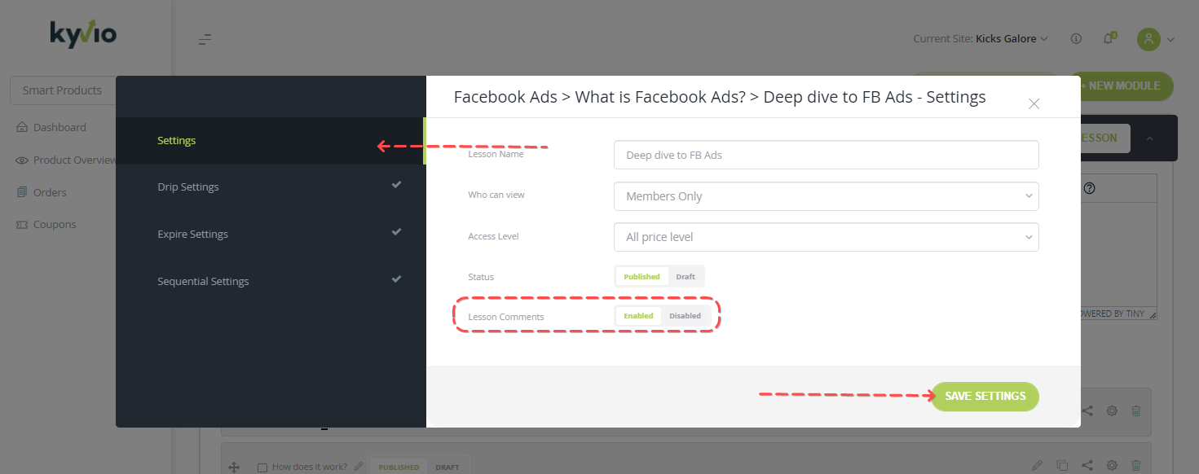Click the move handle for How does it work
Image resolution: width=1199 pixels, height=474 pixels.
[x=234, y=467]
